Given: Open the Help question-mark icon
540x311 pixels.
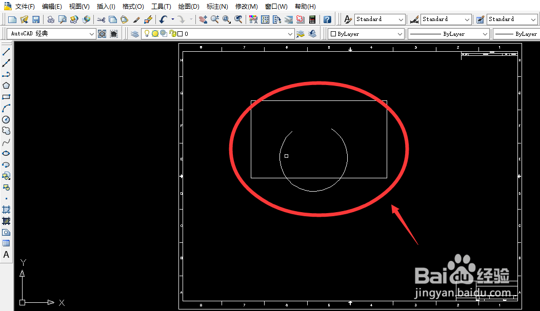Looking at the screenshot, I should (x=327, y=19).
